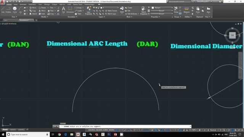This screenshot has height=137, width=244.
Task: Open the ByLayer object color dropdown
Action: (x=162, y=8)
